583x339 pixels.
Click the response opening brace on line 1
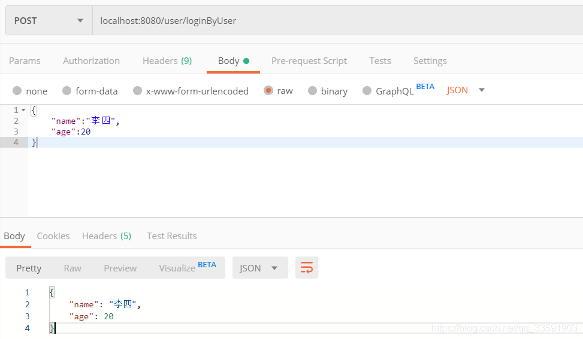coord(52,292)
